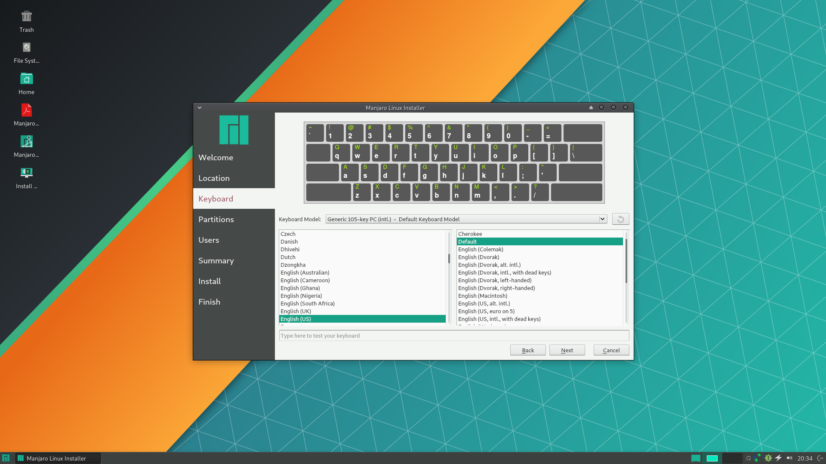The width and height of the screenshot is (826, 464).
Task: Click the variant list scrollbar thumb
Action: pyautogui.click(x=626, y=261)
